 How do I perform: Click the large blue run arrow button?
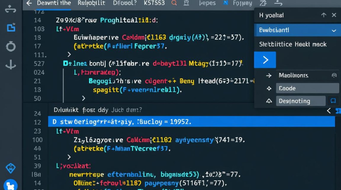coord(265,60)
